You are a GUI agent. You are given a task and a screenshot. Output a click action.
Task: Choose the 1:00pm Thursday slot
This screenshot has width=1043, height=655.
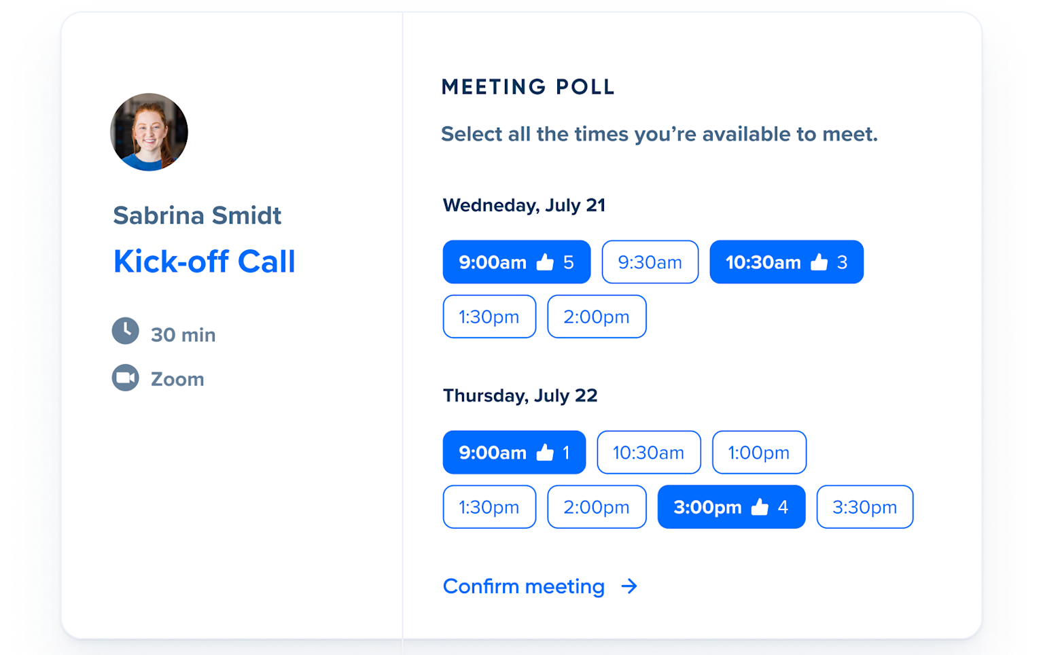coord(759,452)
